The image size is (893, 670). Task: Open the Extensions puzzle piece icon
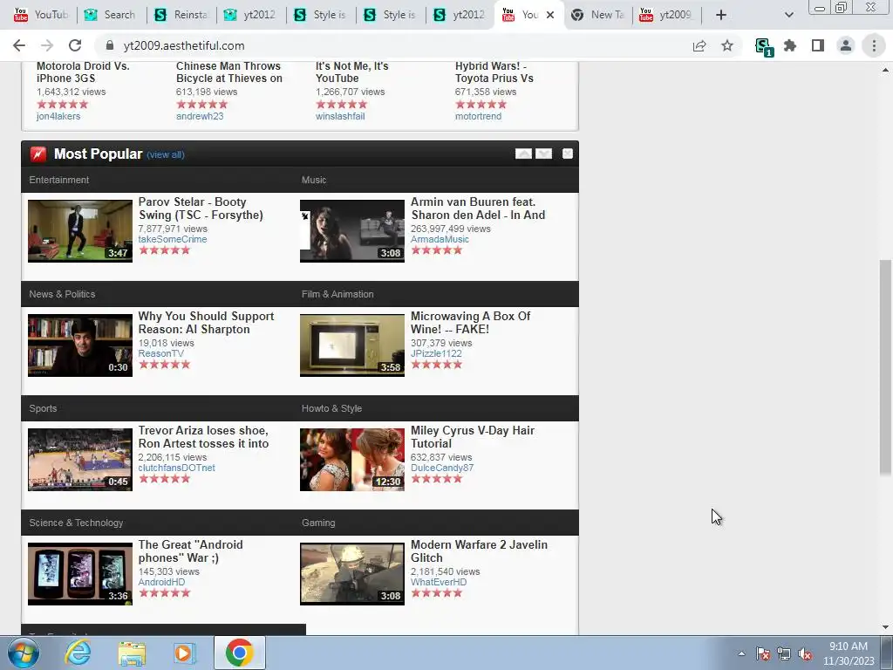pyautogui.click(x=790, y=45)
